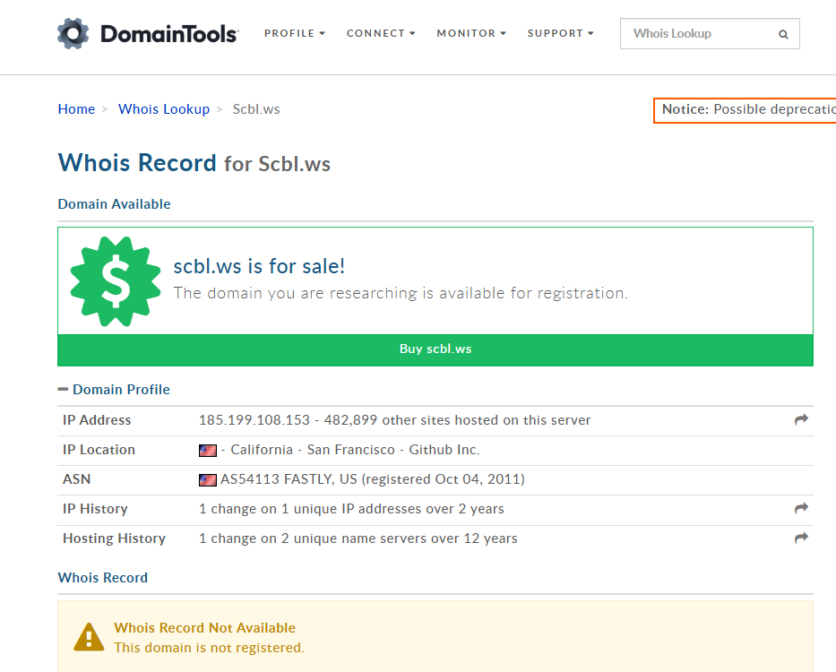Open the Connect dropdown menu
The image size is (836, 672).
[x=381, y=33]
